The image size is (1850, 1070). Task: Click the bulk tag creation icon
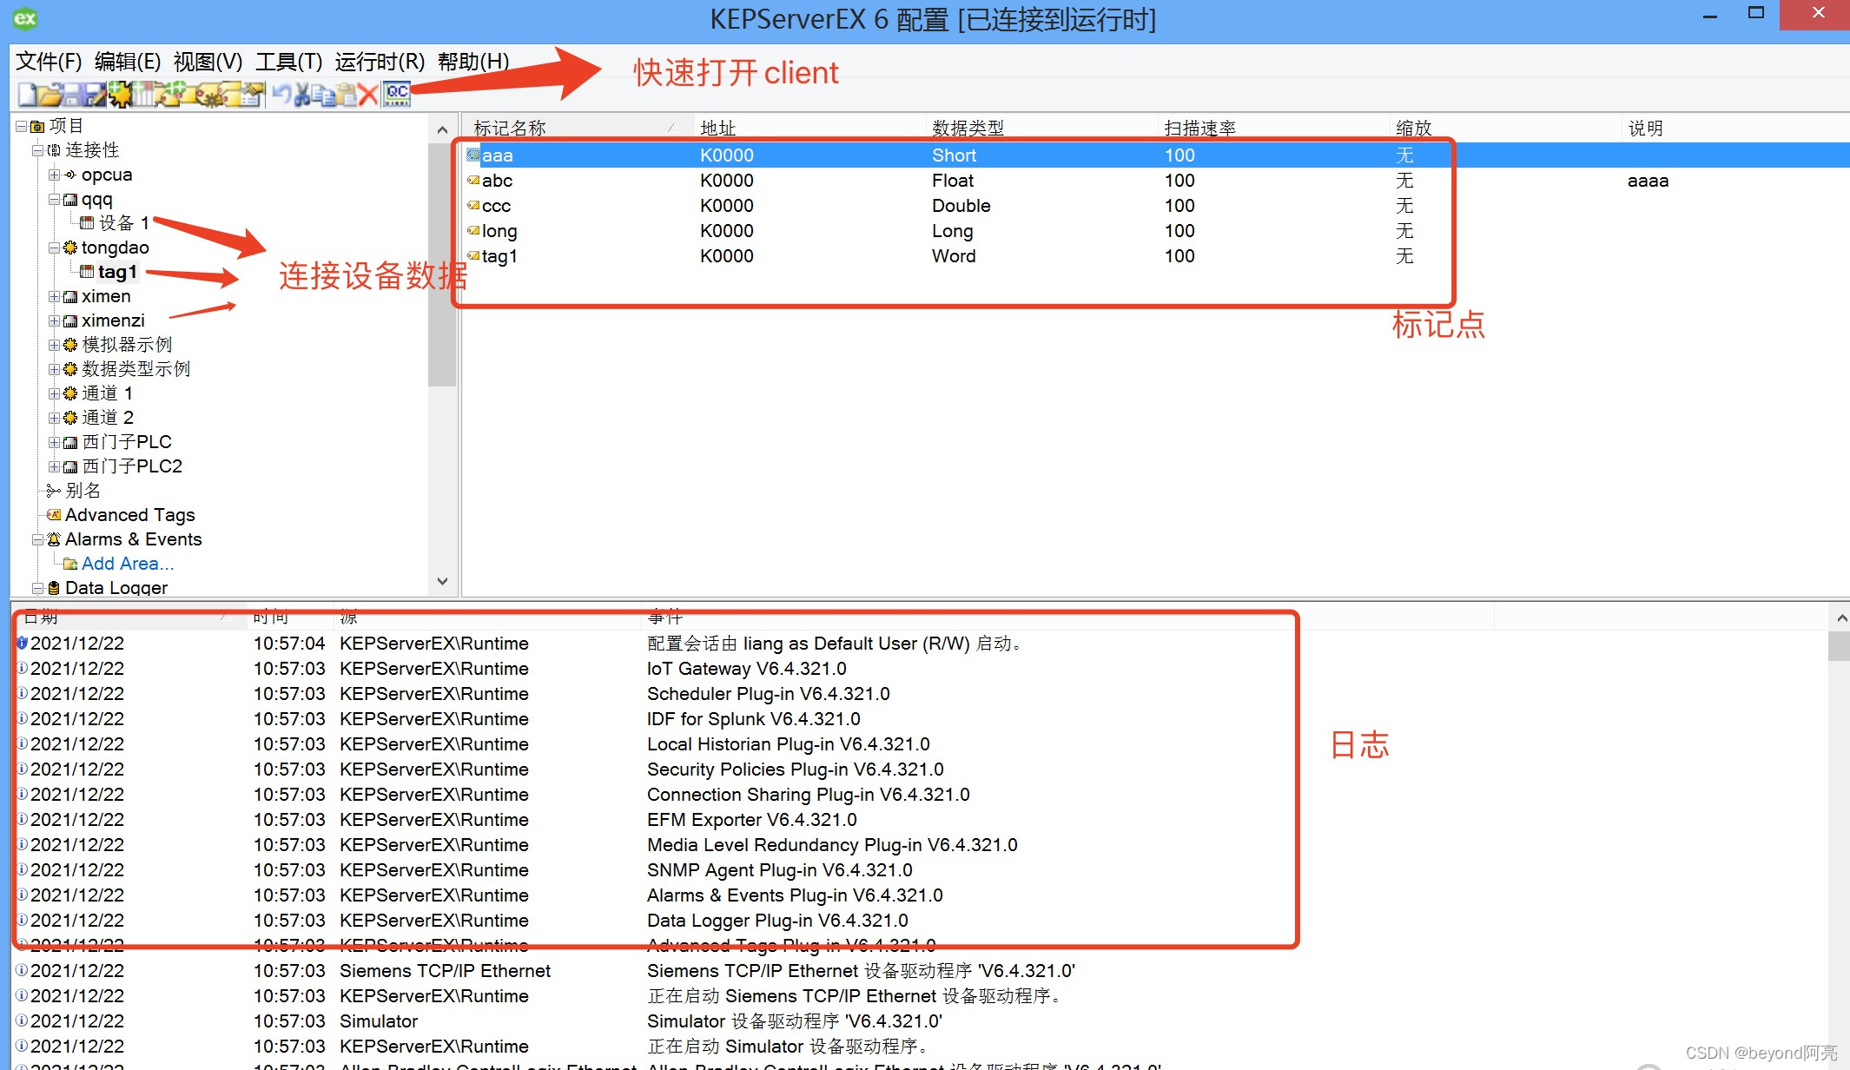209,94
